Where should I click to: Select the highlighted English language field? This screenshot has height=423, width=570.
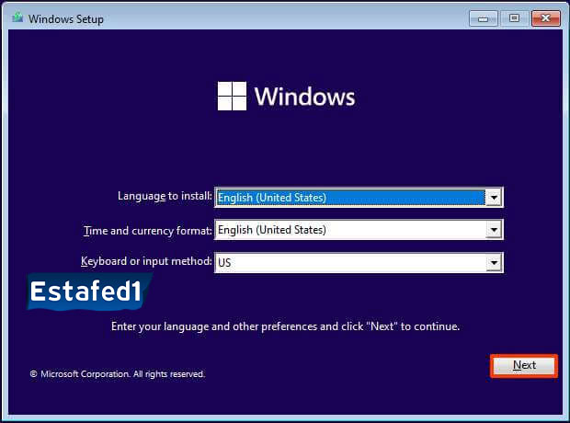tap(349, 197)
